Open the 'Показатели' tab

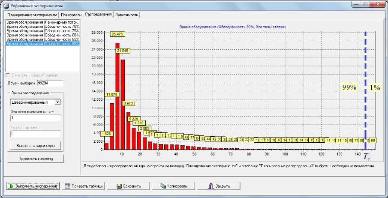click(x=72, y=15)
